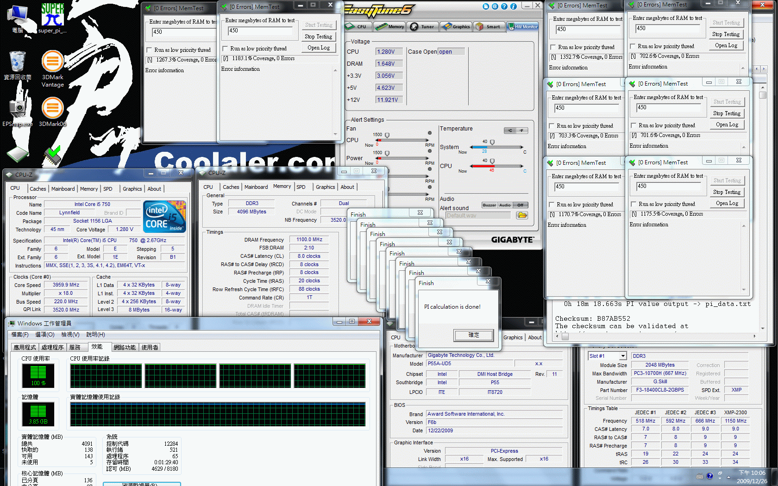Stop Testing in MemTest with 1175.5% coverage
Image resolution: width=778 pixels, height=486 pixels.
tap(727, 192)
